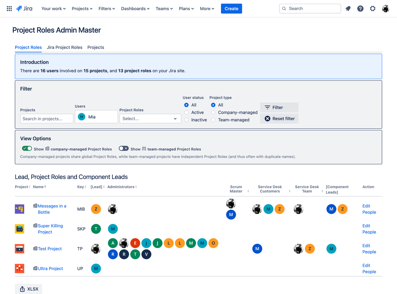Switch to the Projects tab
This screenshot has width=397, height=294.
[96, 47]
